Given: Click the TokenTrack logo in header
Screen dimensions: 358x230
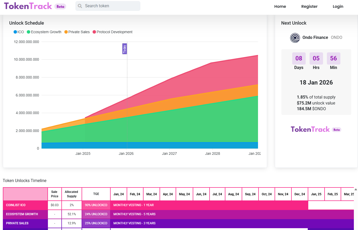Looking at the screenshot, I should point(28,6).
